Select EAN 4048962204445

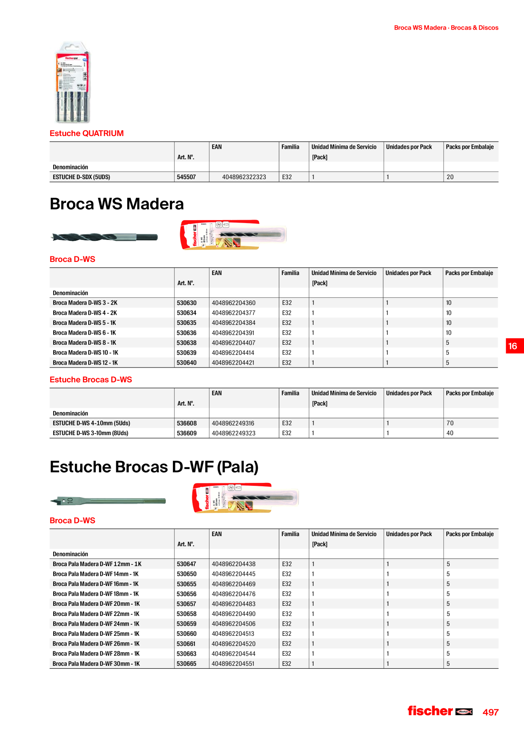(x=234, y=574)
